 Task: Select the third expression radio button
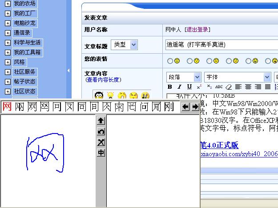point(209,61)
